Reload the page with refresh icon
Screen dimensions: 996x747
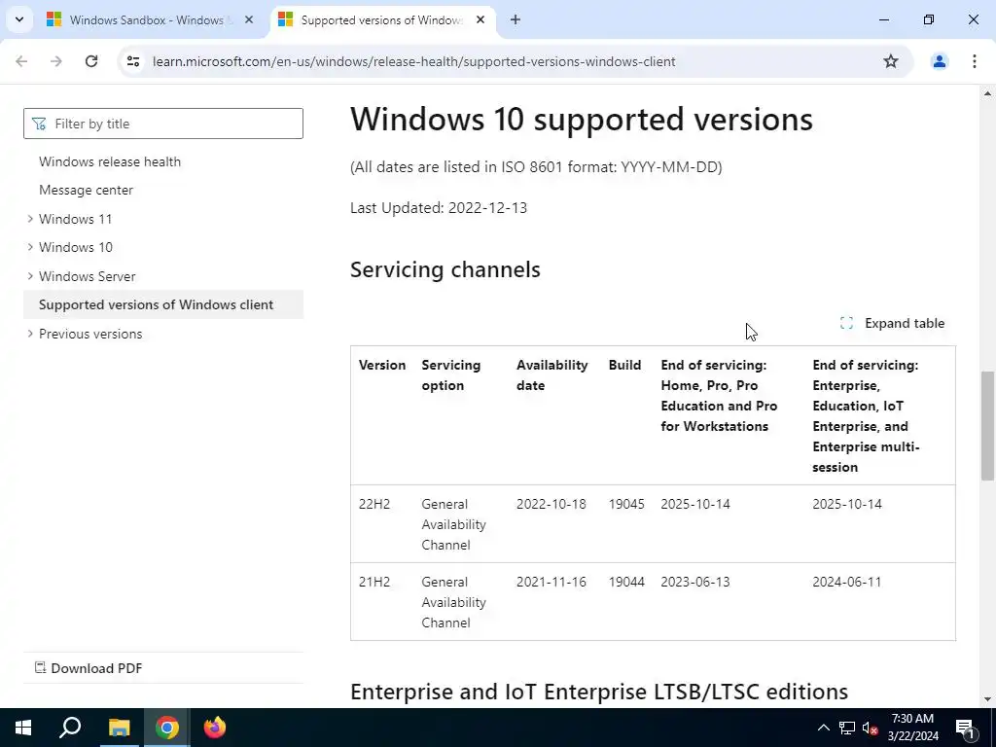click(91, 61)
